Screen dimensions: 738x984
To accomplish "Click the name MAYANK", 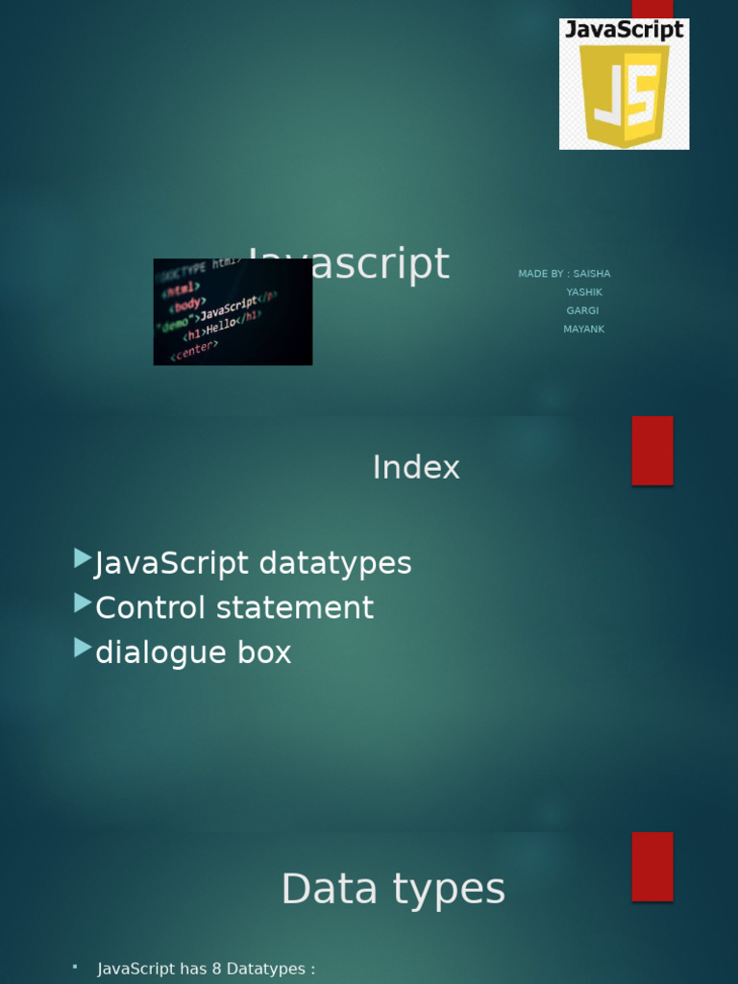I will pos(583,329).
